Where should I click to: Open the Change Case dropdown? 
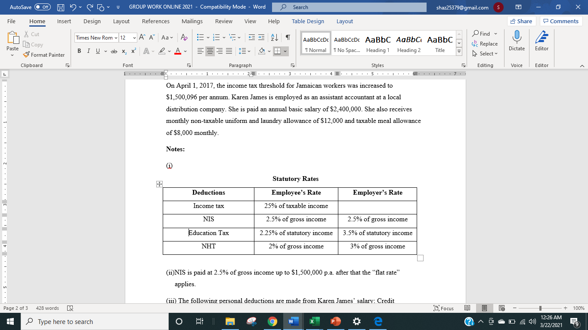[167, 37]
